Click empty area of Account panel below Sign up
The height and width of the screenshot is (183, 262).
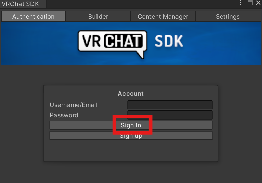point(131,151)
